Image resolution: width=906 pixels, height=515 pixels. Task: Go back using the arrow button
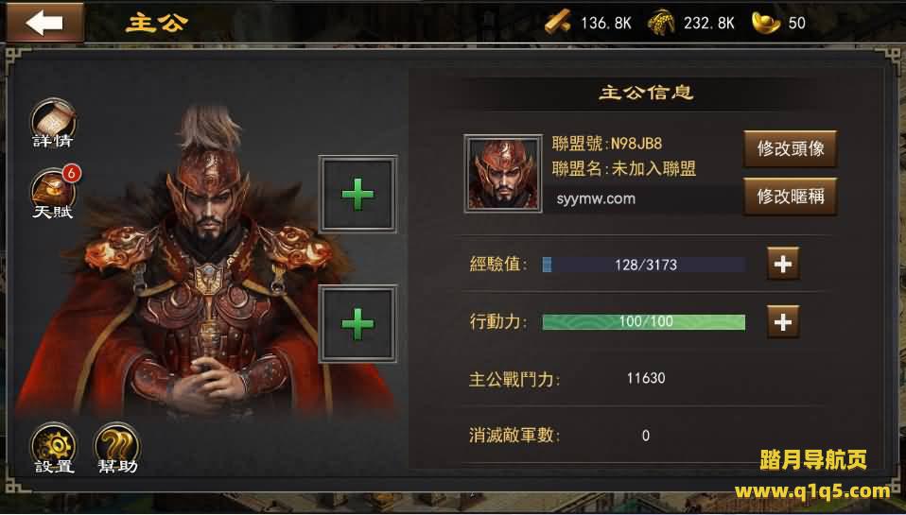click(x=44, y=23)
